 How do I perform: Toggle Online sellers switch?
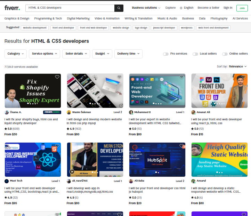225,54
